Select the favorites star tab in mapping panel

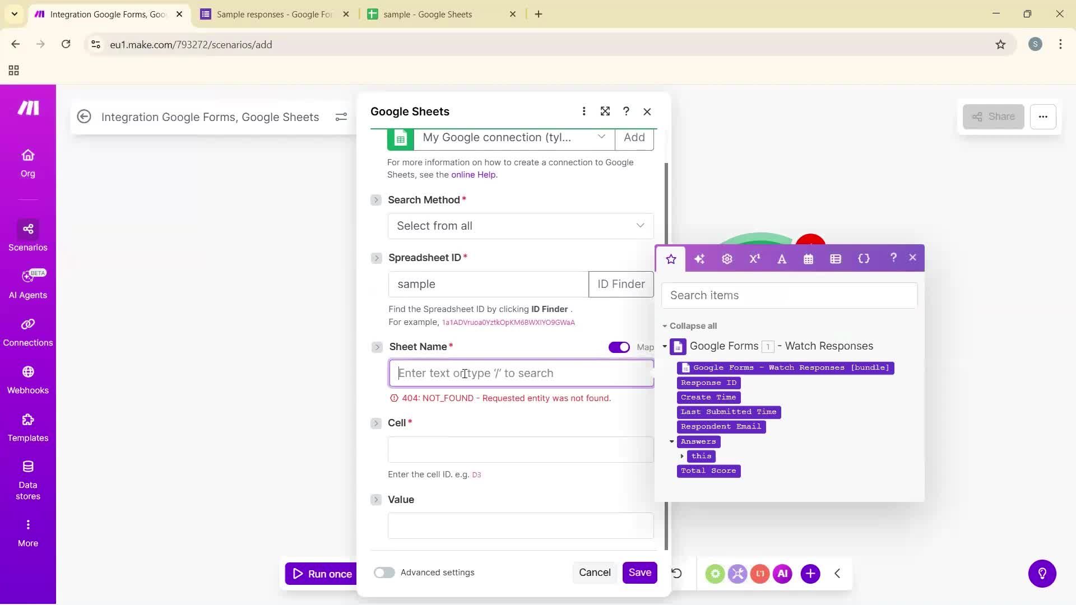tap(671, 259)
